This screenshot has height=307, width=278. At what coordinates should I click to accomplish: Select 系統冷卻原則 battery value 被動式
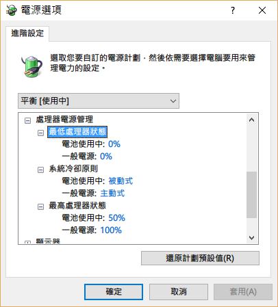point(121,181)
